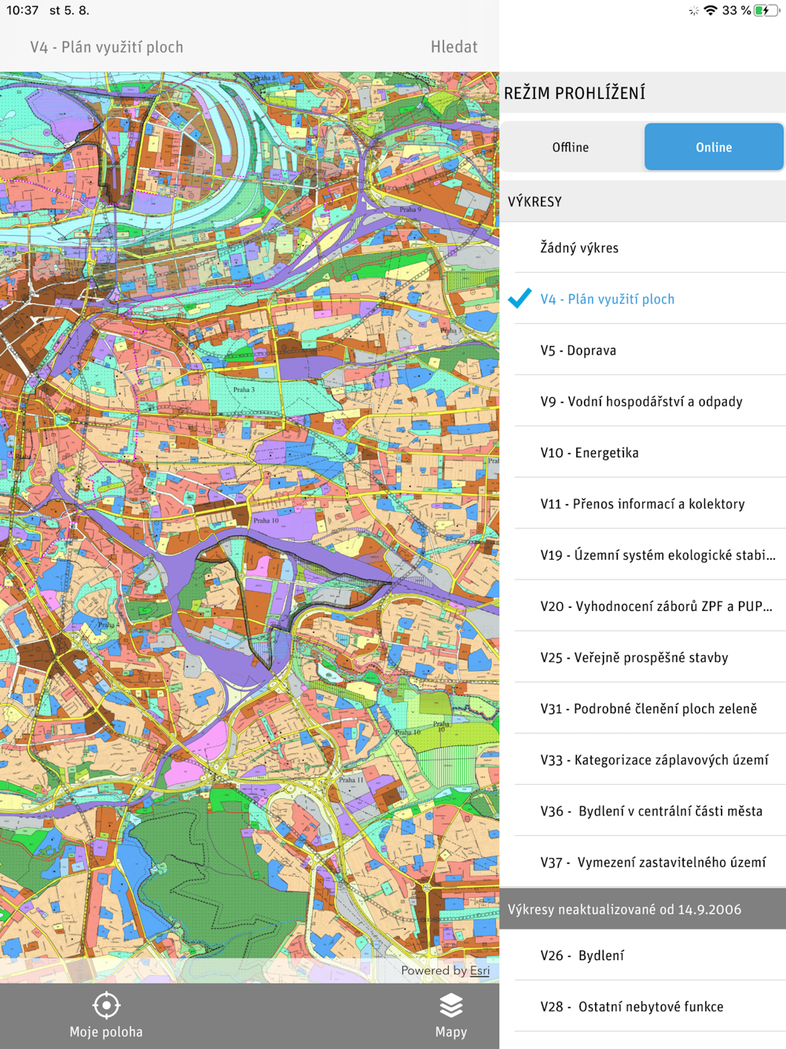Select V28 - Ostatní nebytové funkce
This screenshot has width=786, height=1049.
tap(643, 1006)
